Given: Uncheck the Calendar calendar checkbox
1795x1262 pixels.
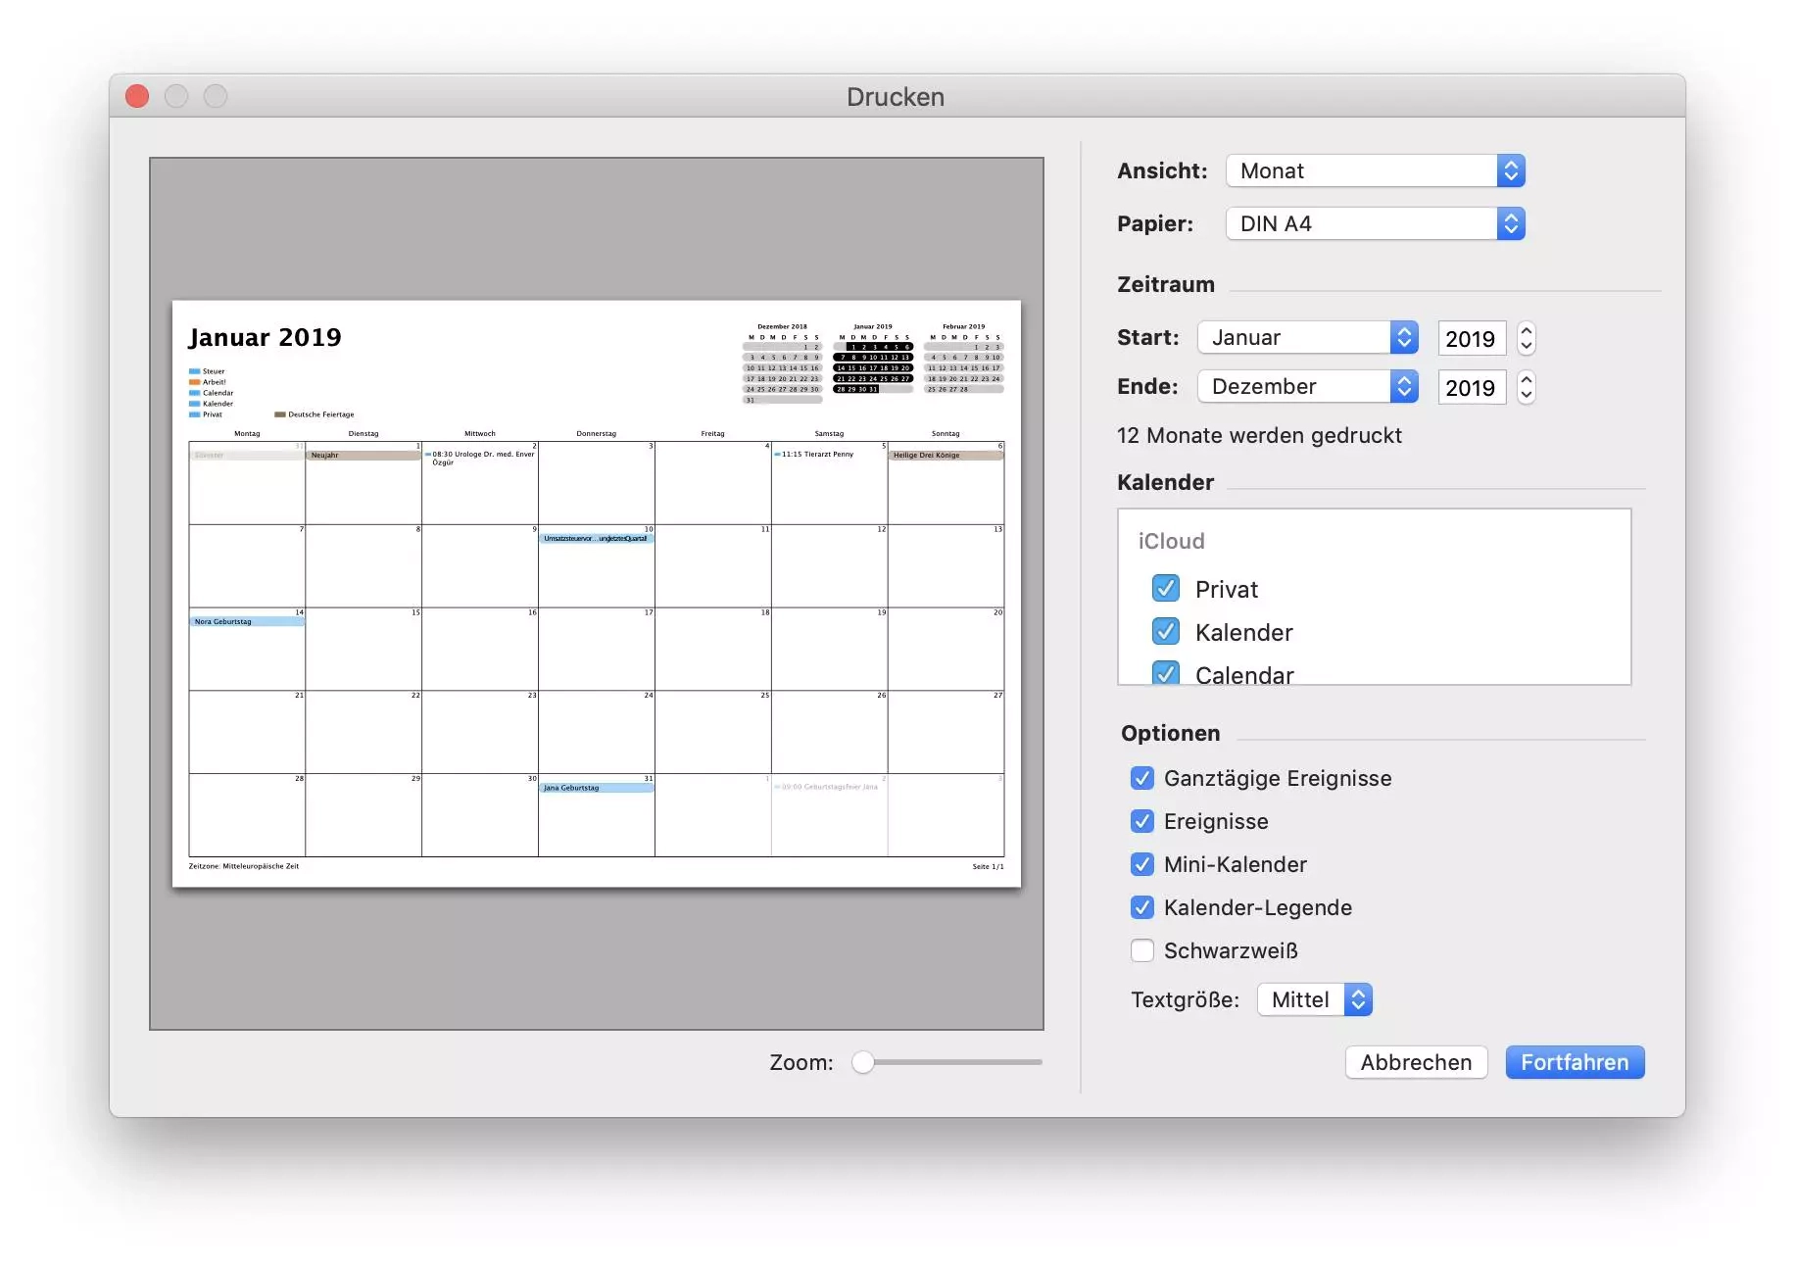Looking at the screenshot, I should [1166, 673].
